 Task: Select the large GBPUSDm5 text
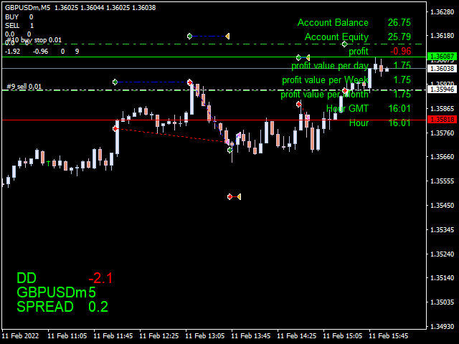click(x=56, y=292)
